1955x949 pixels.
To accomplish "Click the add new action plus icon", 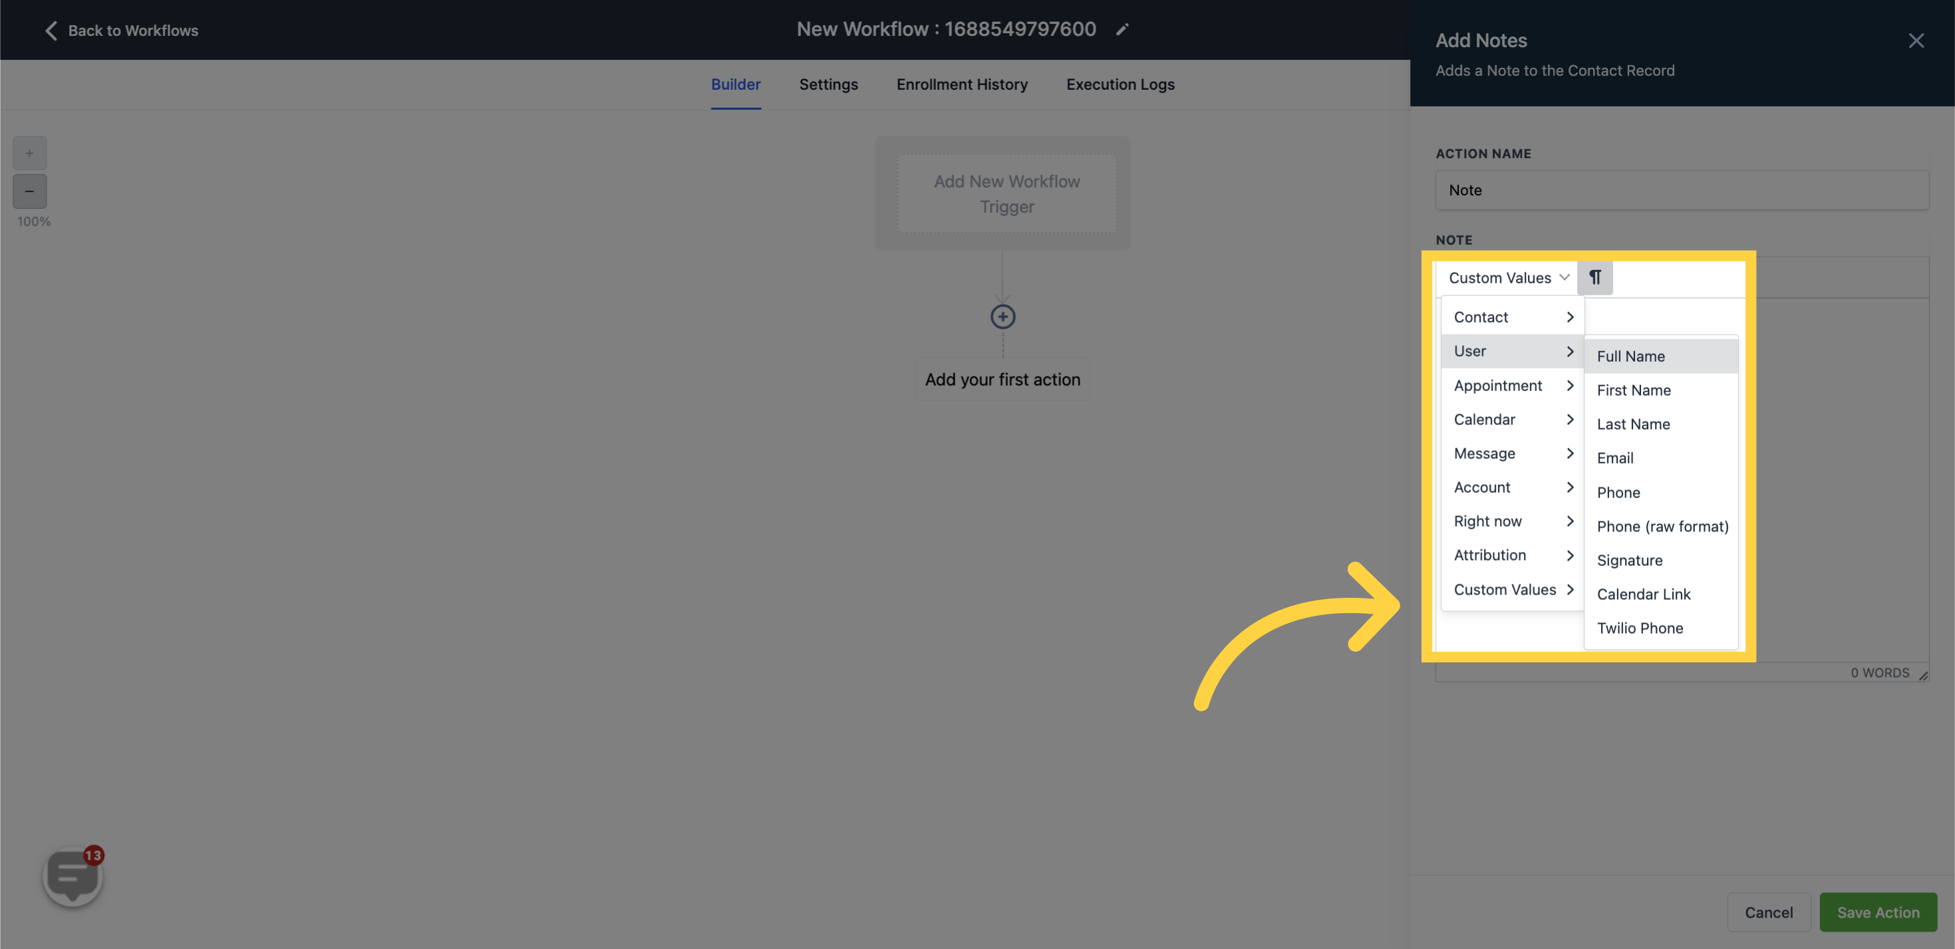I will pos(1004,317).
